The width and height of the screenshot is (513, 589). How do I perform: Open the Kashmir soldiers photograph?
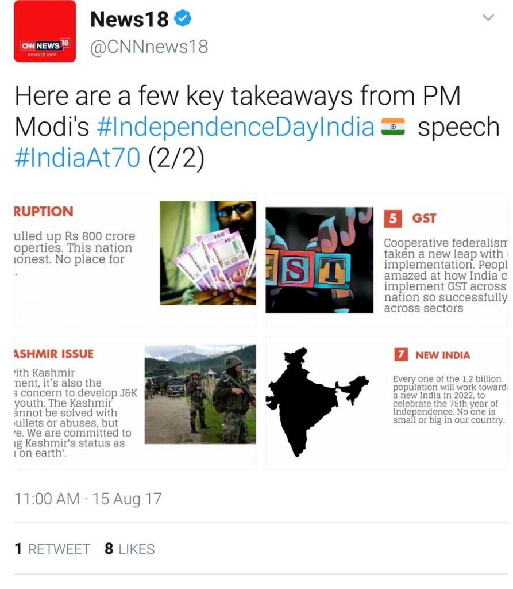pos(200,394)
